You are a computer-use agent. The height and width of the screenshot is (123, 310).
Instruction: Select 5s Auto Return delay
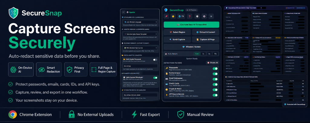(x=209, y=54)
